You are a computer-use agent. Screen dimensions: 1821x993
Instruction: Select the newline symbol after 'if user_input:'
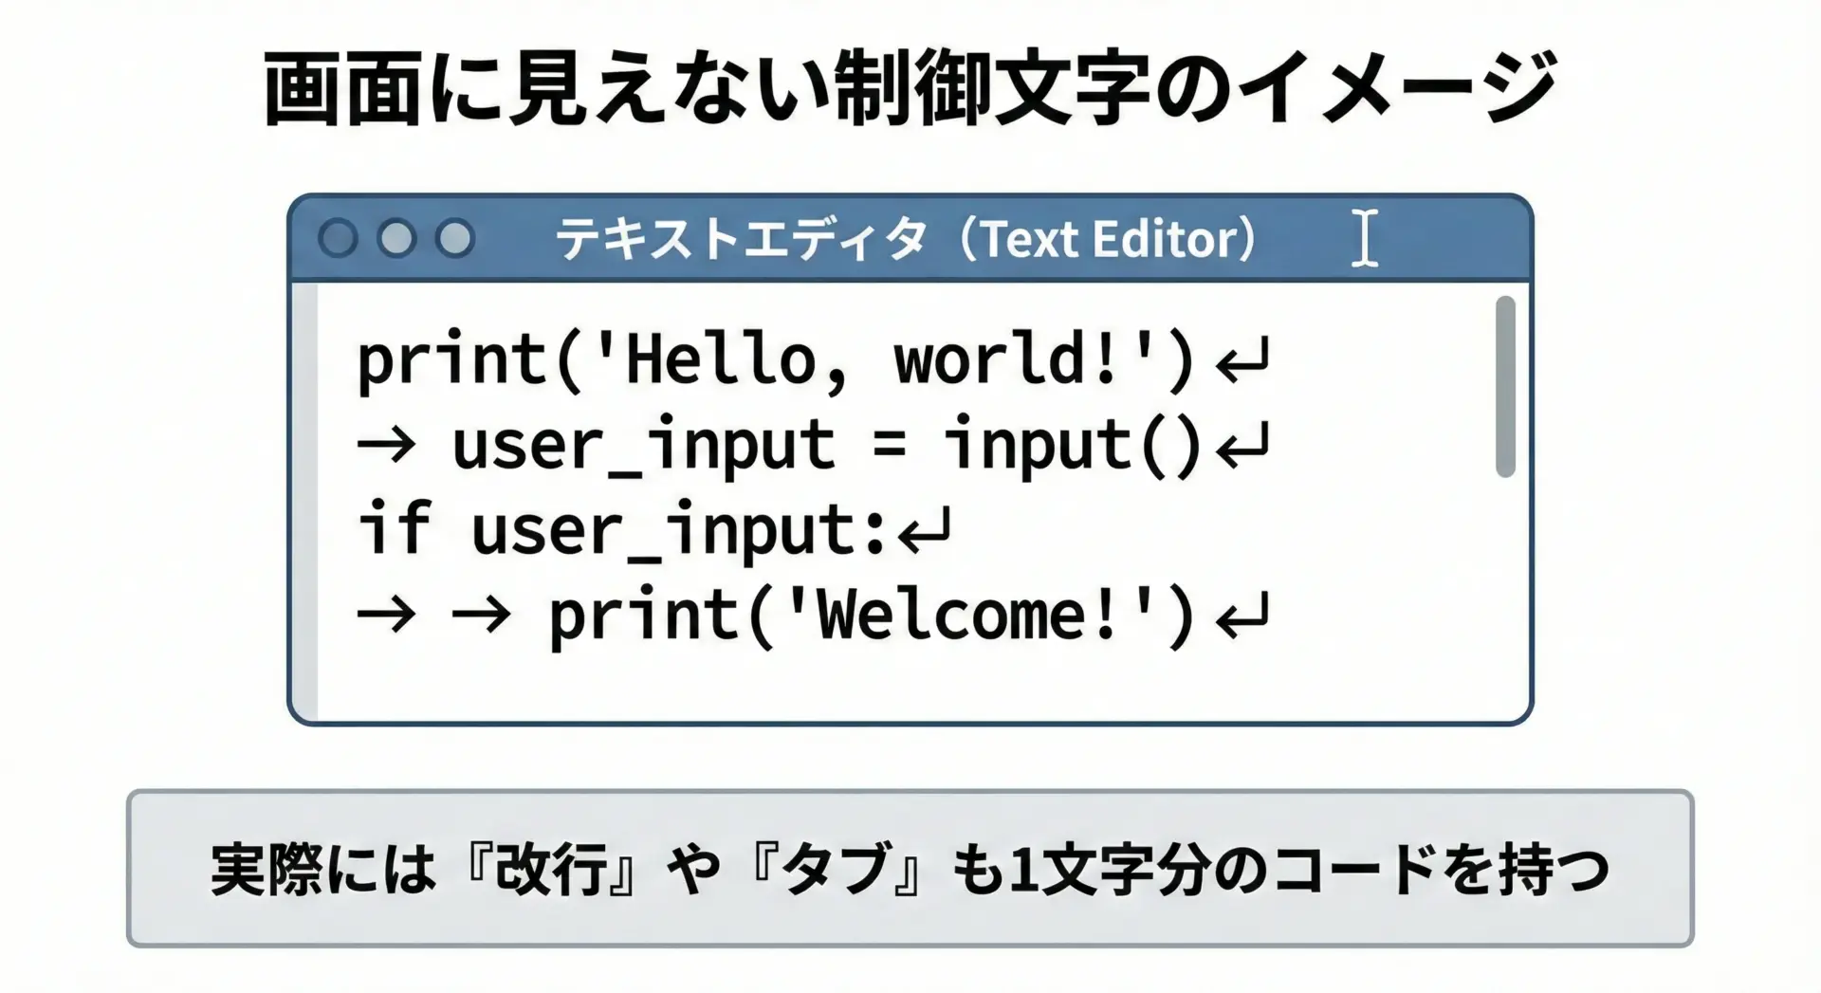(x=924, y=531)
